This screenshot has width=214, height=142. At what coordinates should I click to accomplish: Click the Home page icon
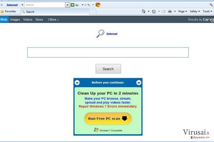[144, 11]
